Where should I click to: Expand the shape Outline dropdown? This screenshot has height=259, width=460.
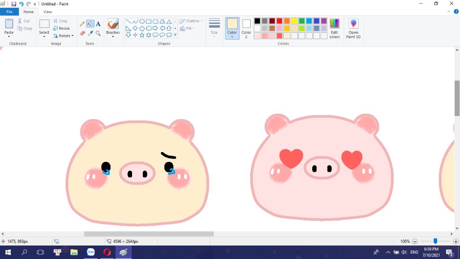202,21
